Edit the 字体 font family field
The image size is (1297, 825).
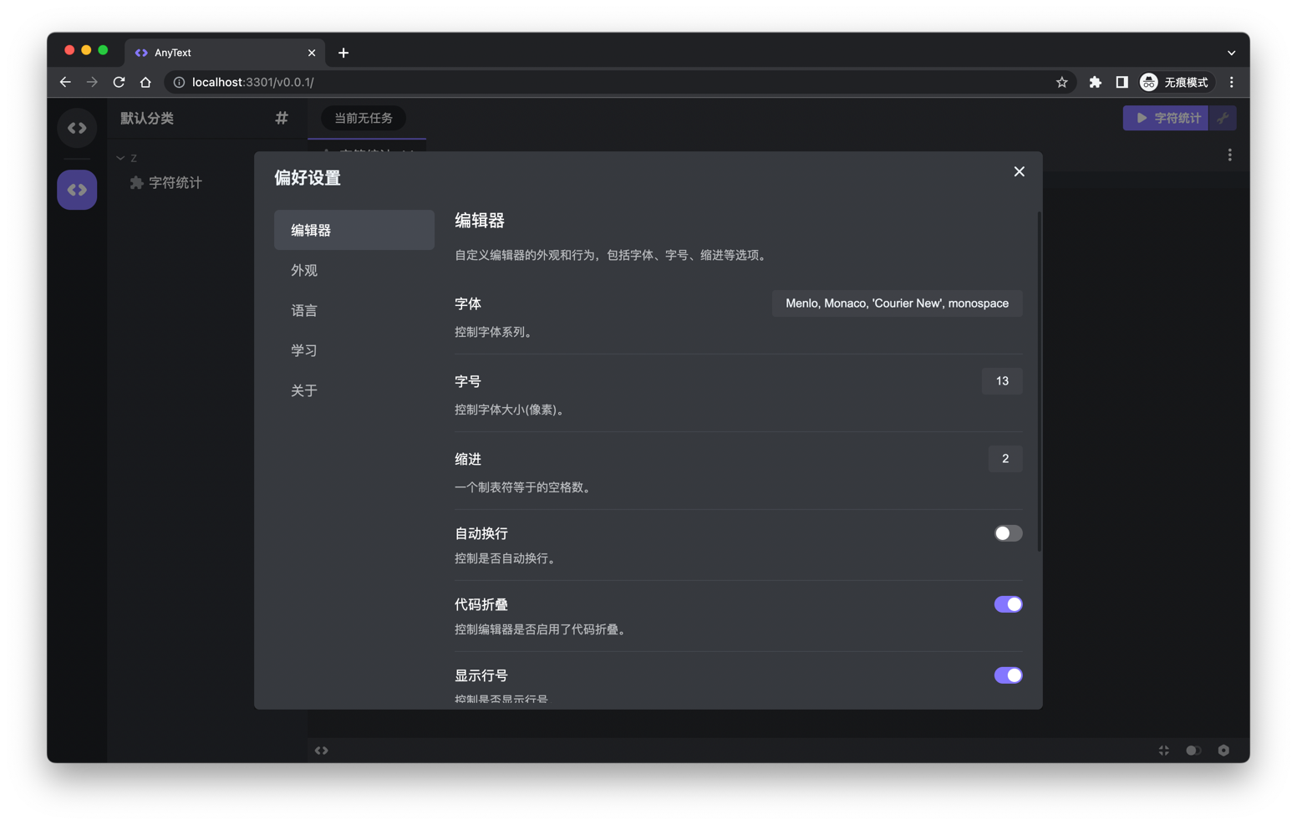coord(897,303)
